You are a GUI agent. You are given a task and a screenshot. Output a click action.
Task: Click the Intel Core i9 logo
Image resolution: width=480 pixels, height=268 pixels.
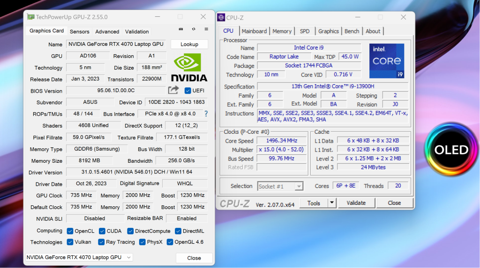tap(387, 61)
